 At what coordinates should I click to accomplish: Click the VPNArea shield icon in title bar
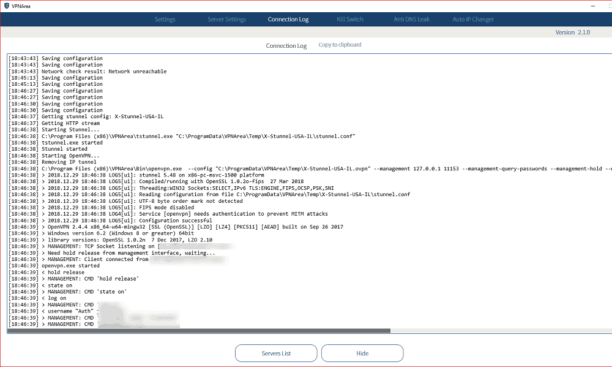pos(7,6)
